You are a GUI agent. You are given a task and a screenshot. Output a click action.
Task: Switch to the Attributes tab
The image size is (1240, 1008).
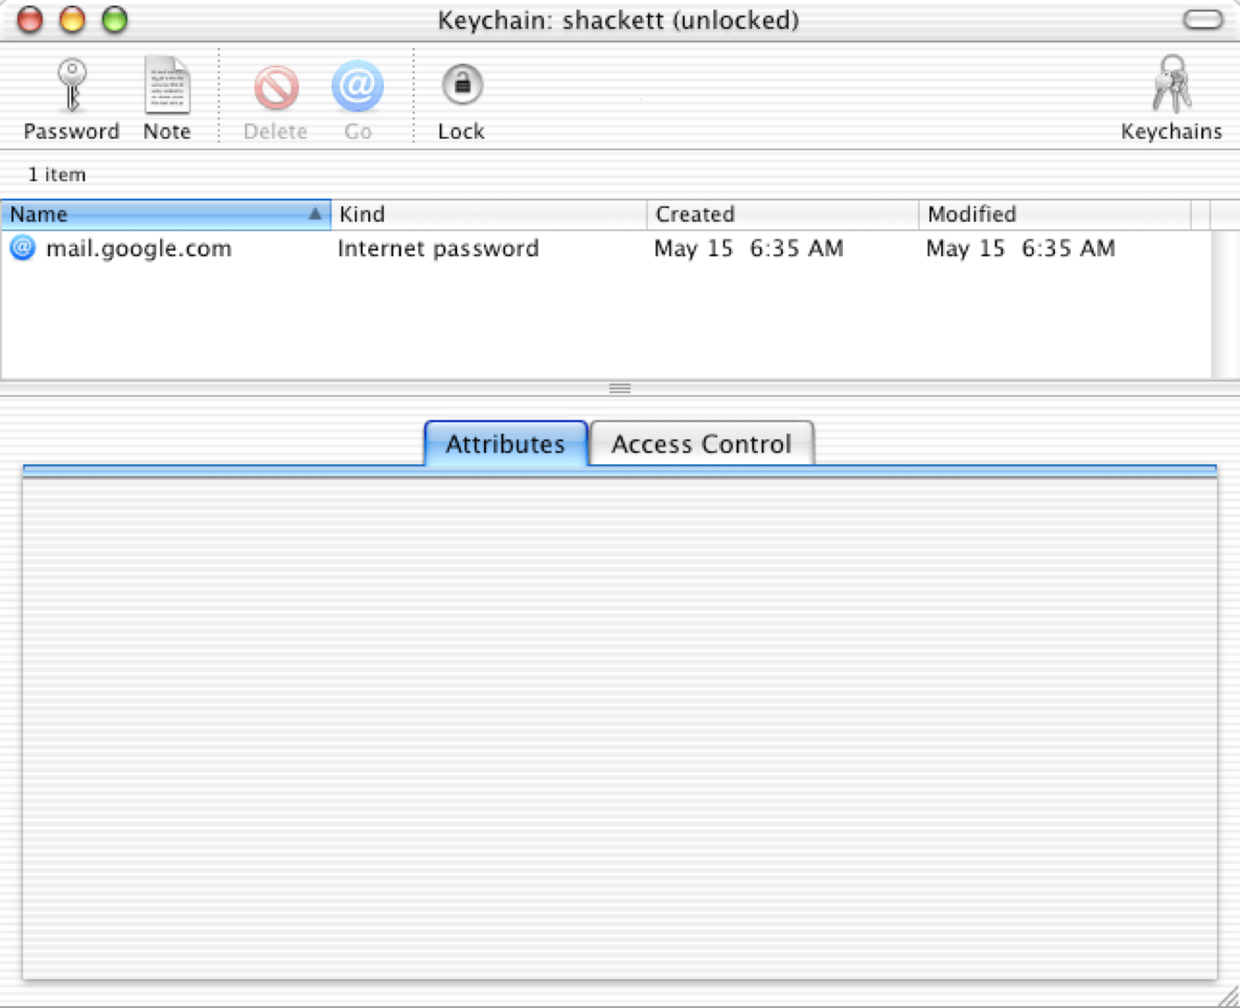pyautogui.click(x=505, y=444)
